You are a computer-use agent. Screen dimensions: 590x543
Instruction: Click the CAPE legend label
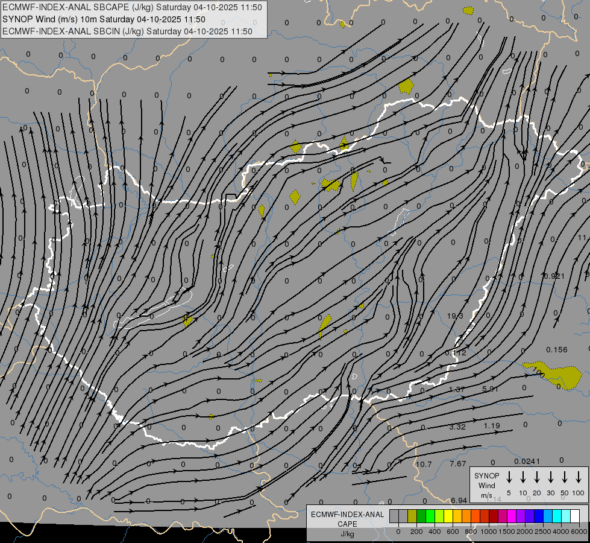tap(347, 524)
